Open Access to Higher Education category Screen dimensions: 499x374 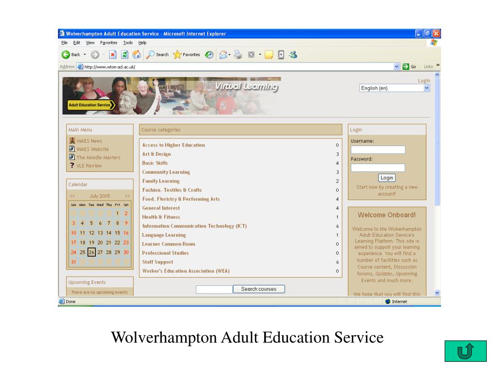[173, 145]
